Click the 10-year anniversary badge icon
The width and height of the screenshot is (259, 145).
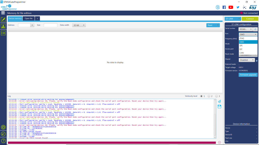pos(218,7)
